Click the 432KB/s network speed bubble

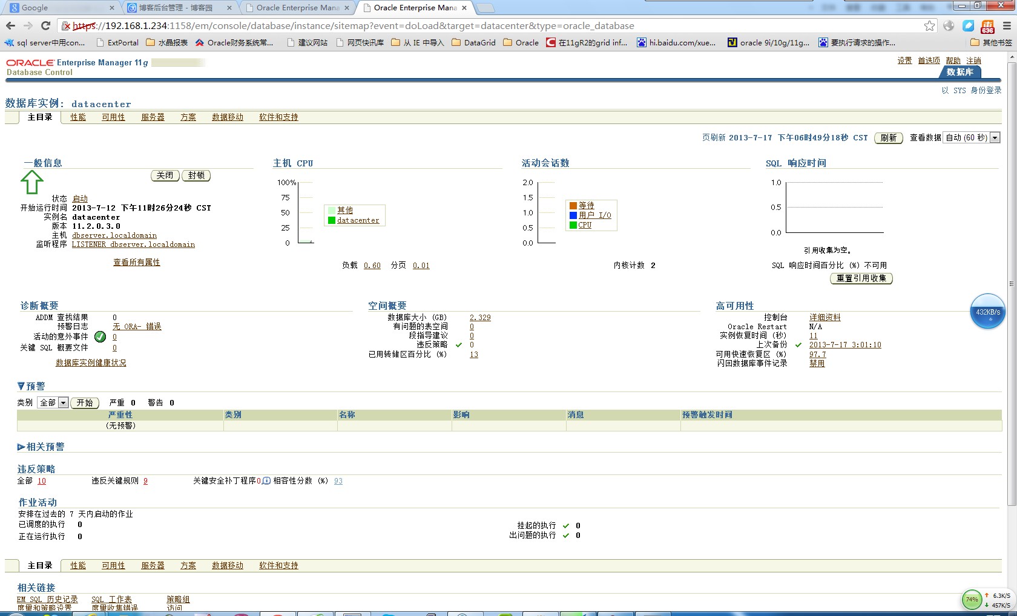(988, 312)
